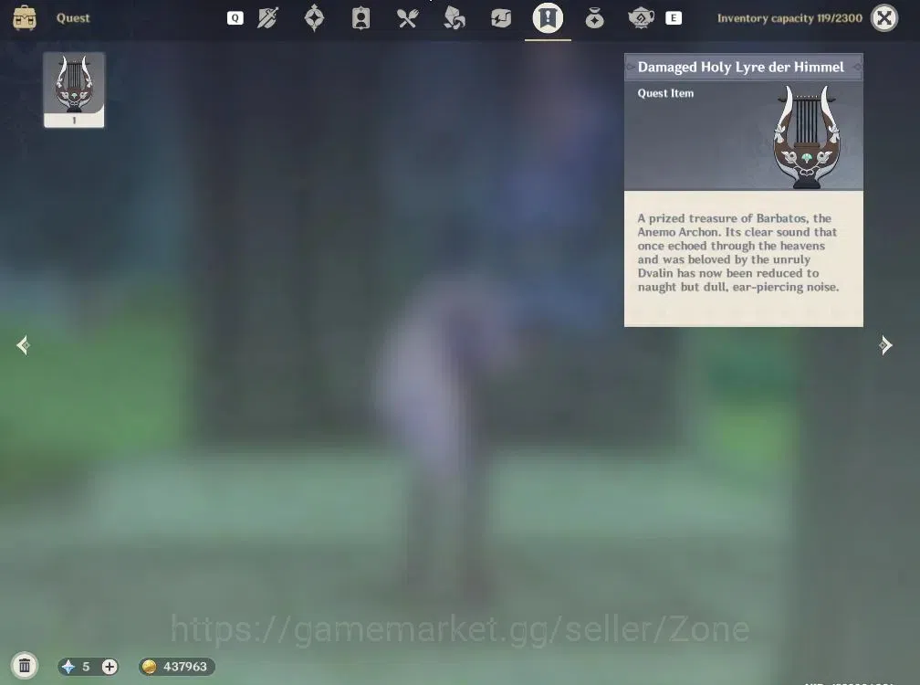The height and width of the screenshot is (685, 920).
Task: Go to next page with right arrow
Action: (886, 345)
